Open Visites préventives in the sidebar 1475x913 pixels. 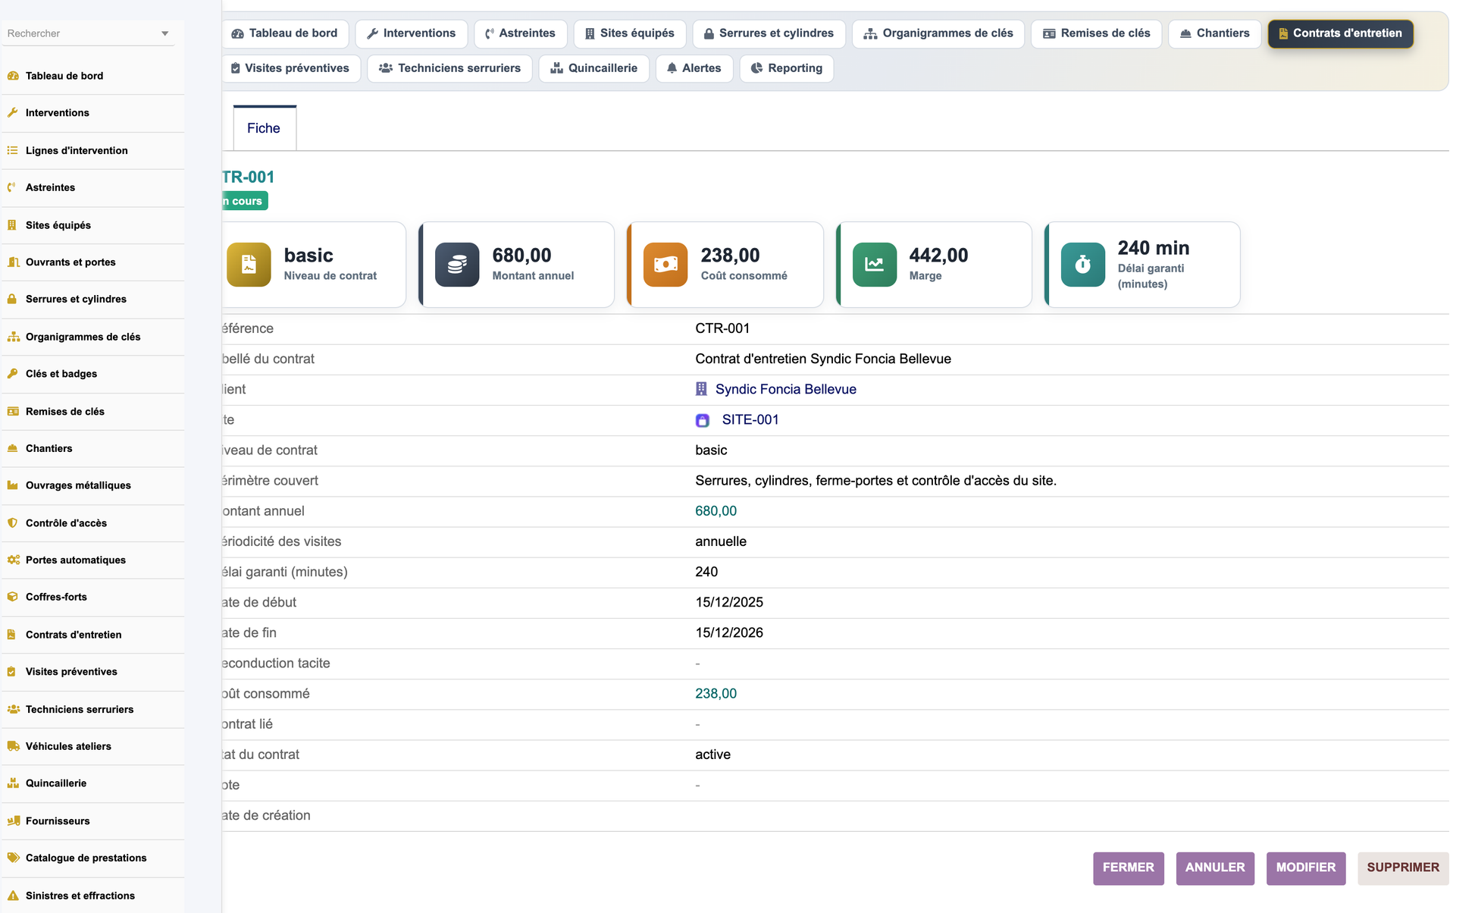pyautogui.click(x=71, y=672)
